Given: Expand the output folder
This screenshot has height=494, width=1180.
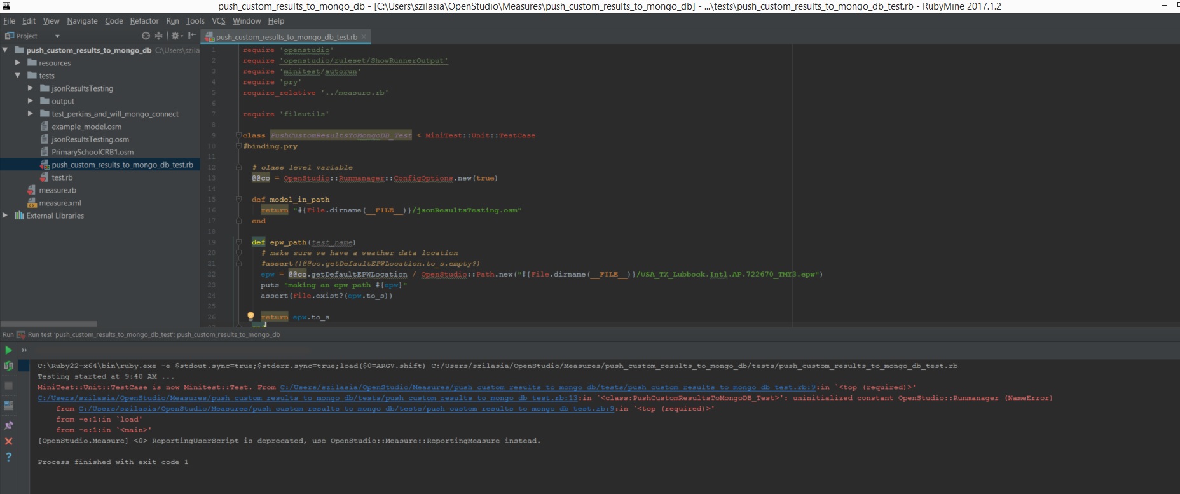Looking at the screenshot, I should click(x=31, y=101).
